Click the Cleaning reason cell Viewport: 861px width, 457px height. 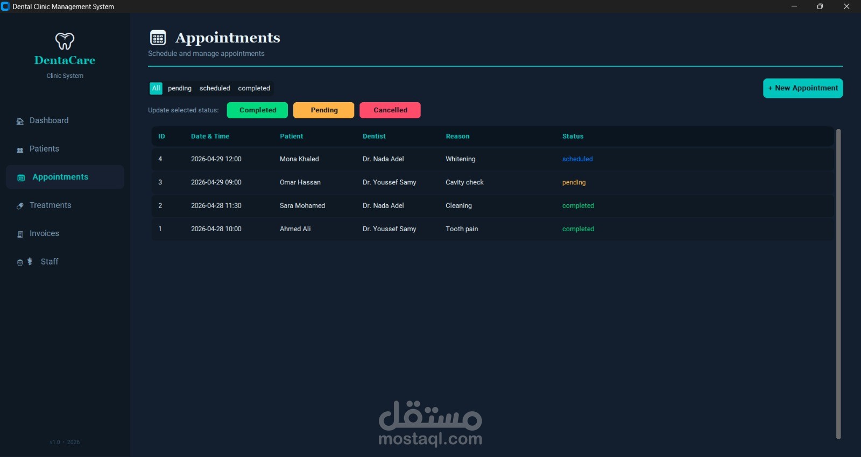click(x=458, y=206)
